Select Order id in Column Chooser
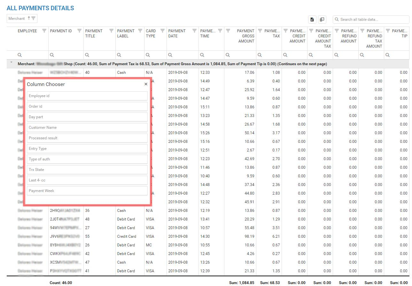This screenshot has width=412, height=286. tap(87, 106)
